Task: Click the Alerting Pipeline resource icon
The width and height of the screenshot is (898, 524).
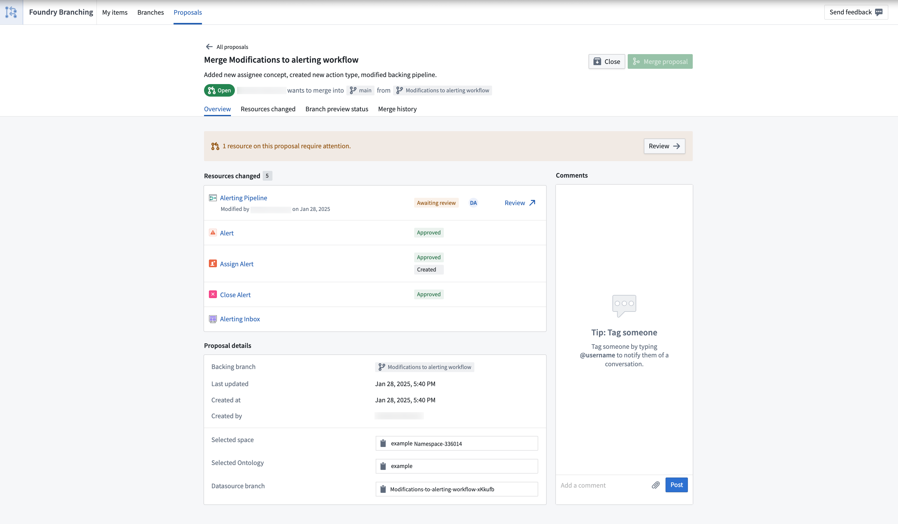Action: pos(213,198)
